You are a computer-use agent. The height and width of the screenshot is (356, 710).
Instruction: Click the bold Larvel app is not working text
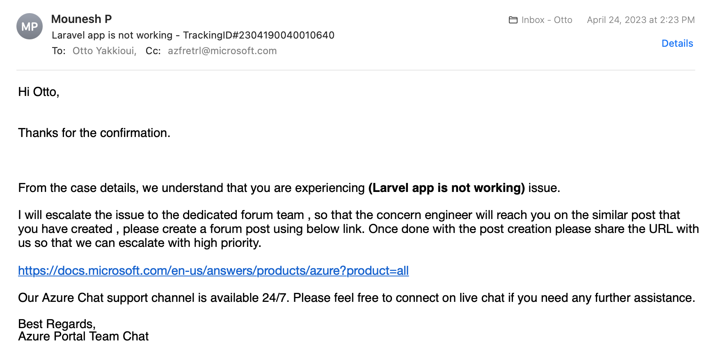click(x=447, y=188)
